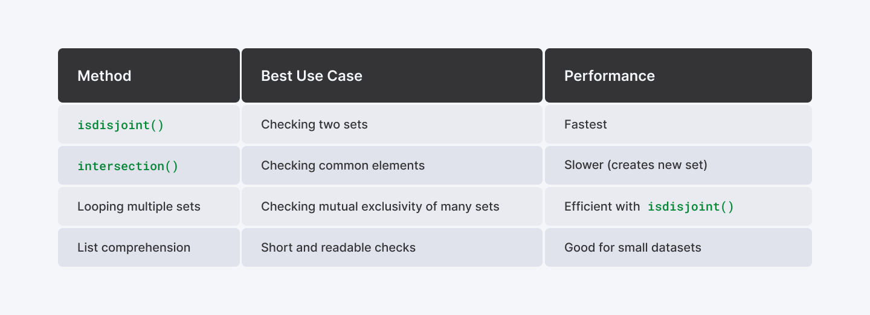Select Checking mutual exclusivity of many sets
Image resolution: width=870 pixels, height=315 pixels.
coord(392,206)
